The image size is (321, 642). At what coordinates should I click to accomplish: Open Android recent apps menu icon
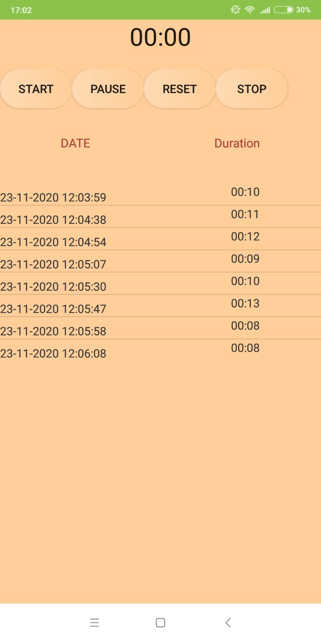(x=94, y=622)
